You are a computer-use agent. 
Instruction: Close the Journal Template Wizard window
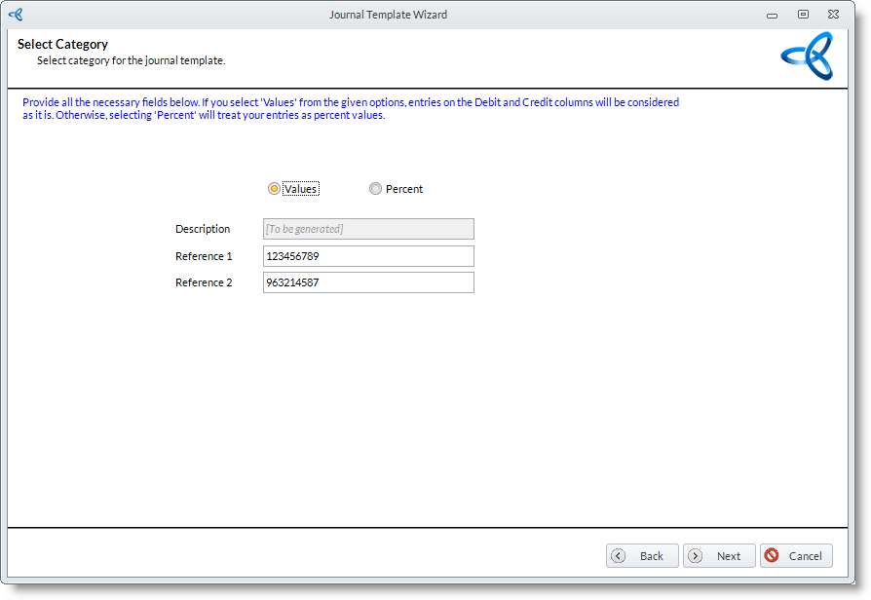[x=833, y=15]
